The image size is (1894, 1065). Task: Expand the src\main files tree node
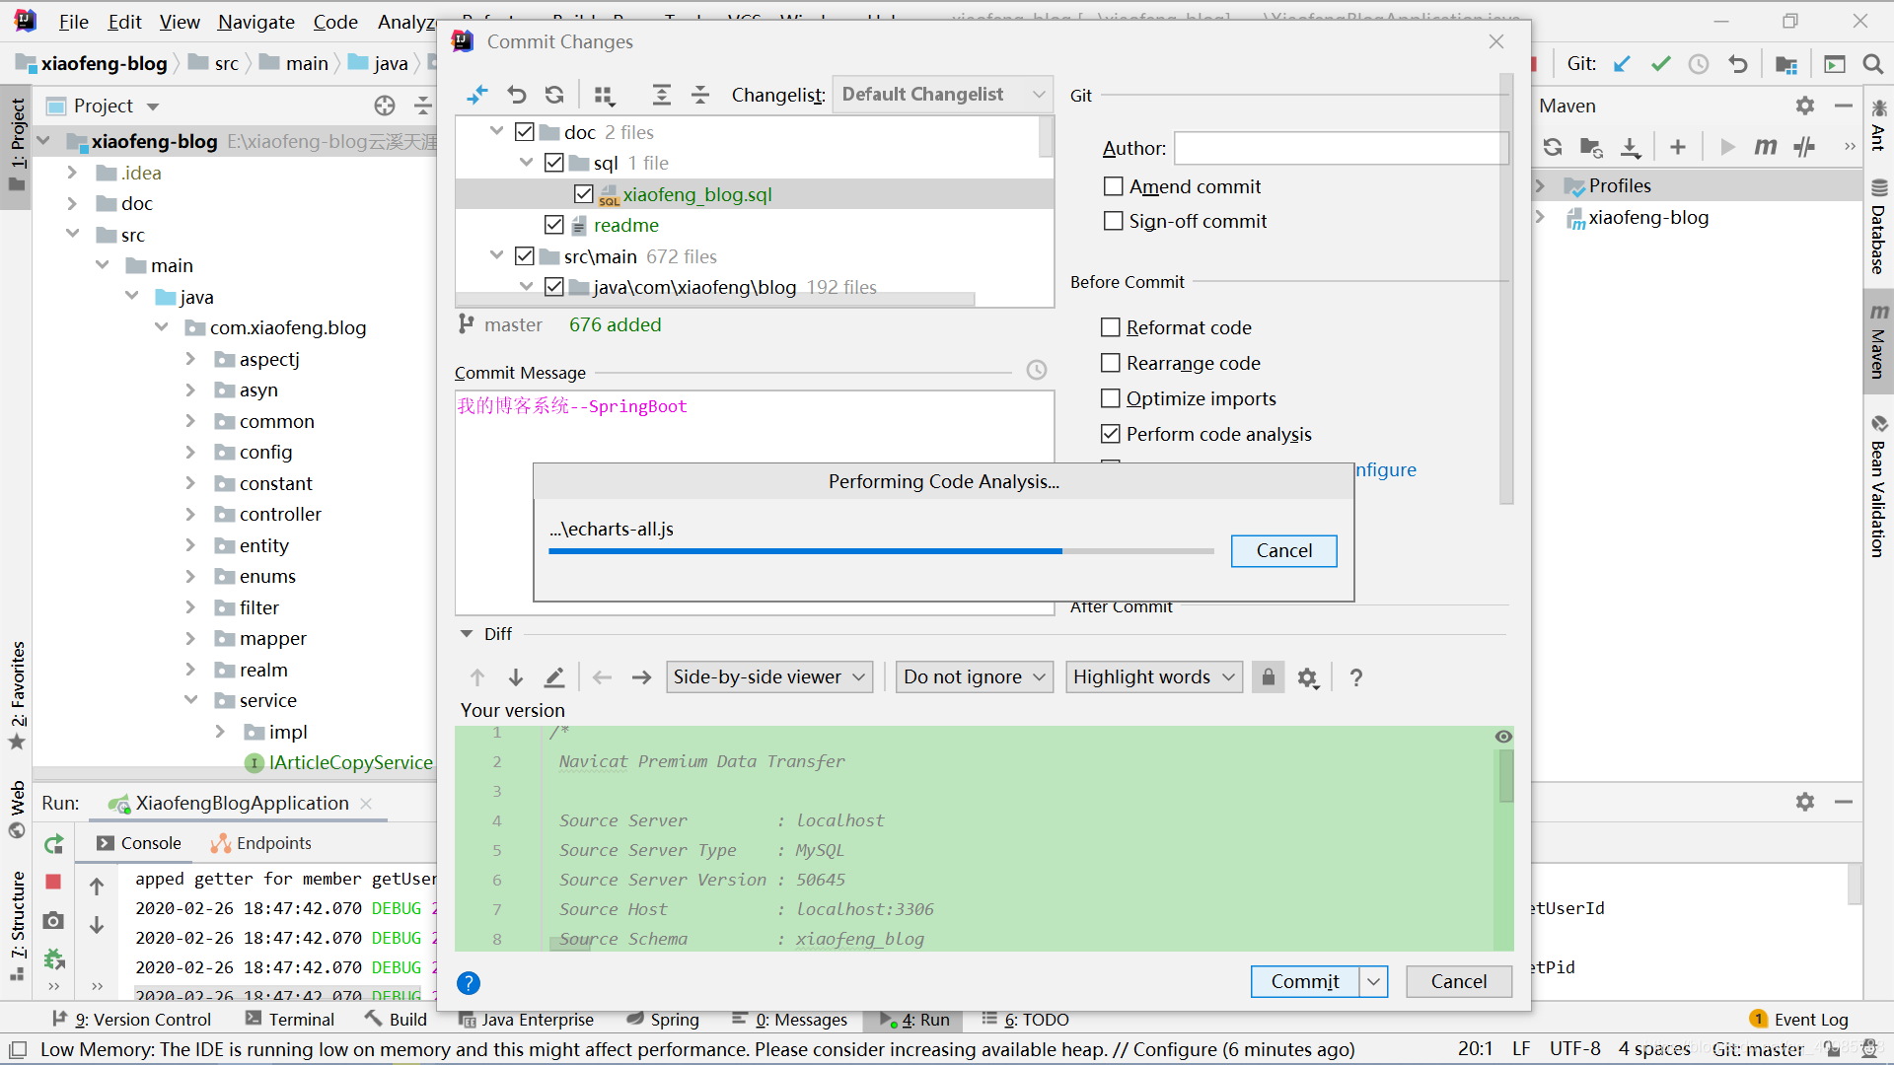click(x=497, y=256)
